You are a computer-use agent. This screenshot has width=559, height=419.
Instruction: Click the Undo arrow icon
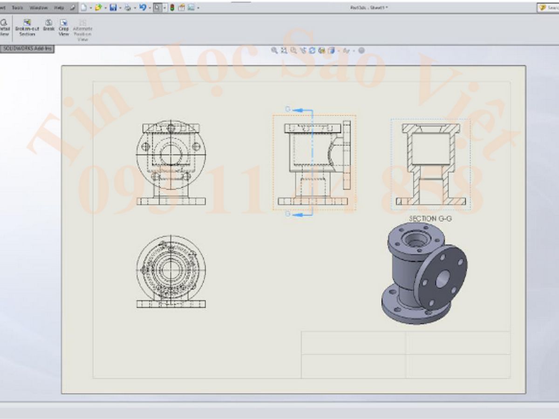pos(143,7)
